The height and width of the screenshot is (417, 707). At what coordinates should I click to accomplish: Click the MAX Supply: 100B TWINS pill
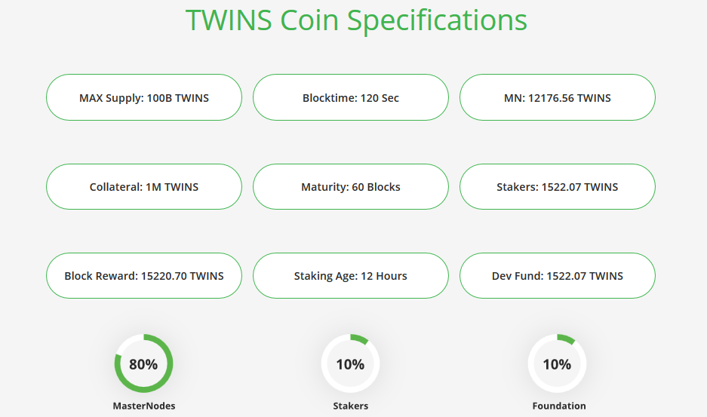(144, 97)
